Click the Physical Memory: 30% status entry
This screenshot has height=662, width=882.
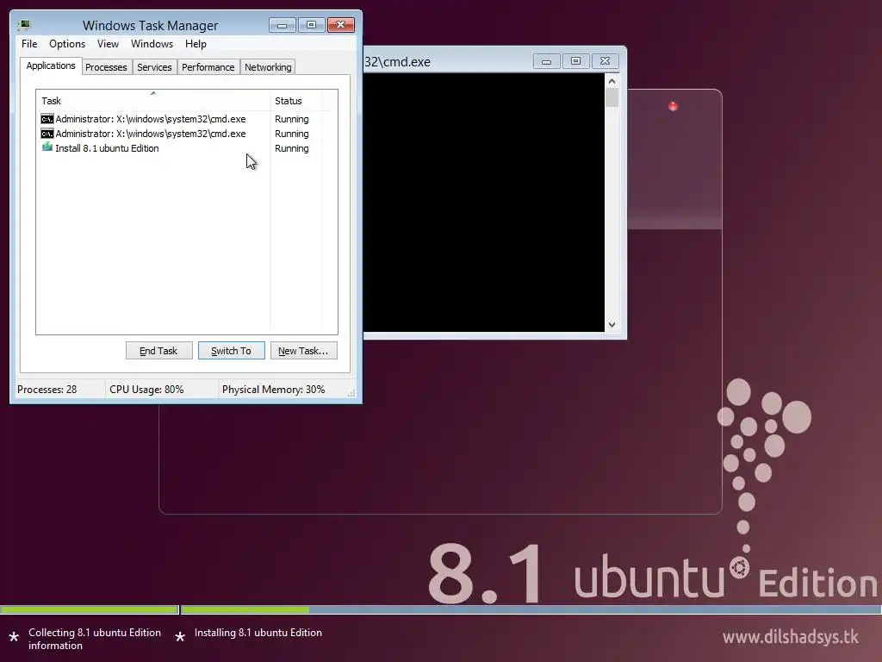point(273,390)
